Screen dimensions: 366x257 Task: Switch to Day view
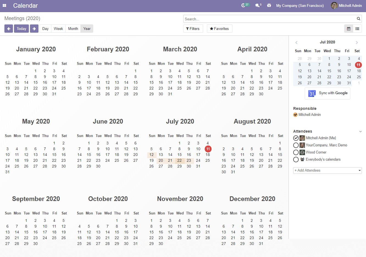click(45, 29)
